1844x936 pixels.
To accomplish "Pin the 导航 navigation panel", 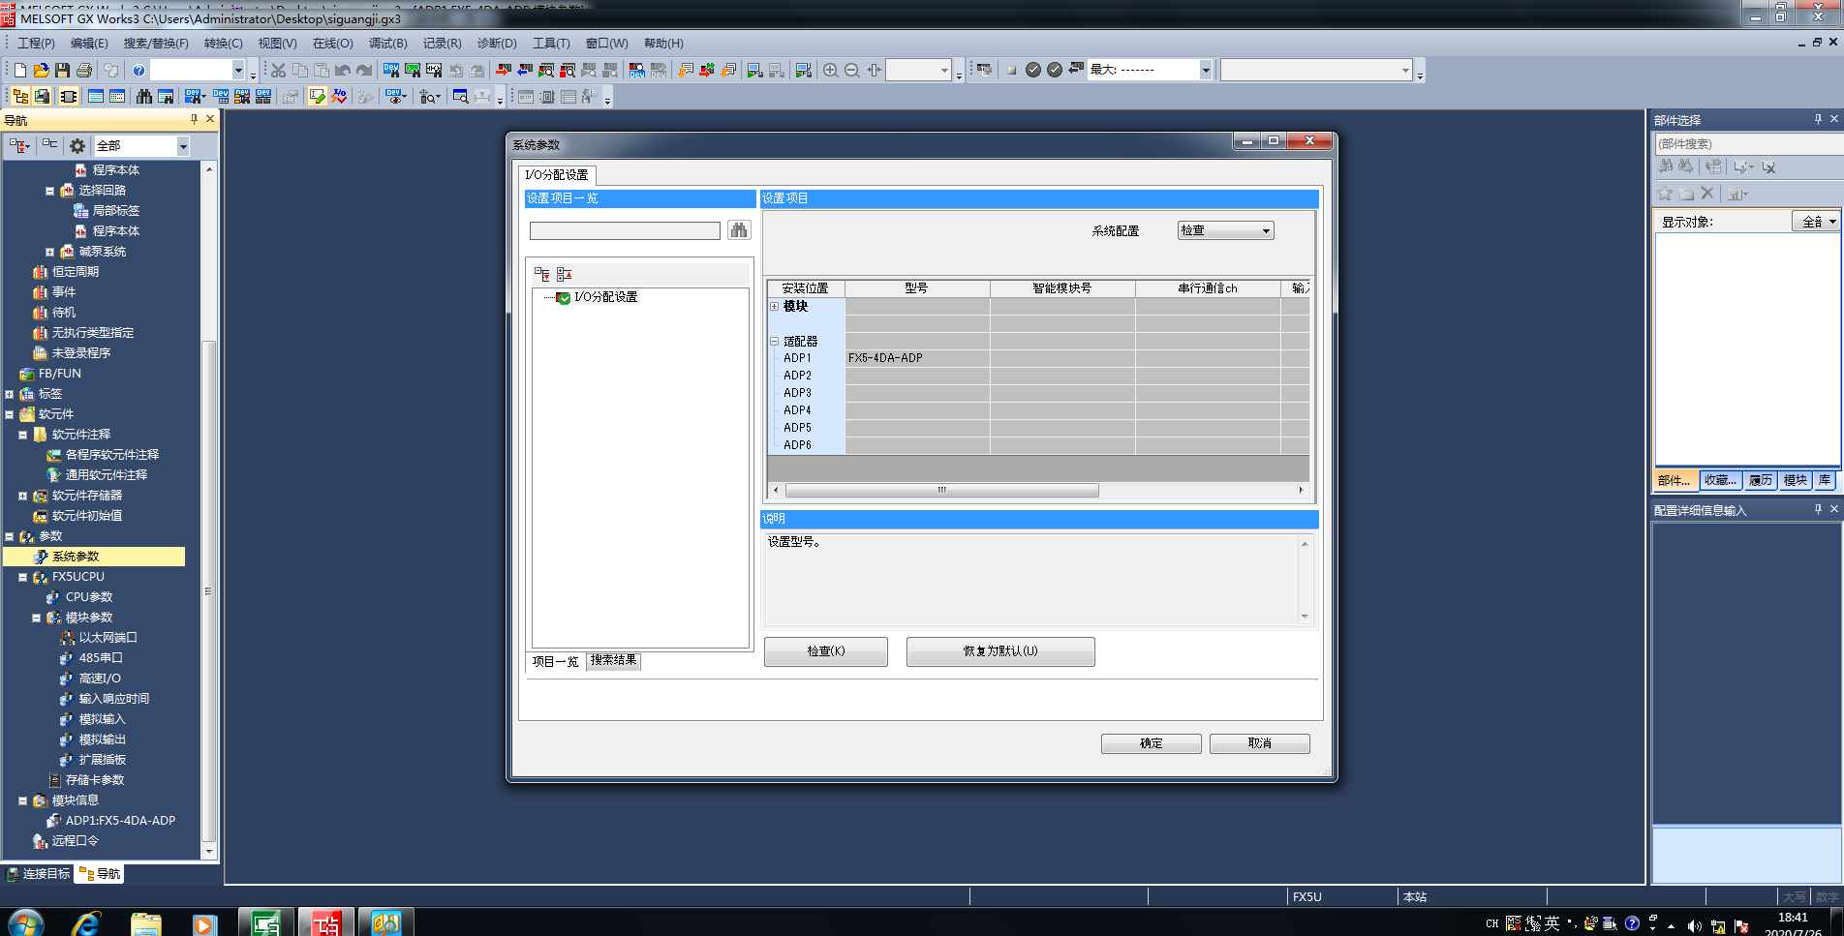I will click(194, 119).
